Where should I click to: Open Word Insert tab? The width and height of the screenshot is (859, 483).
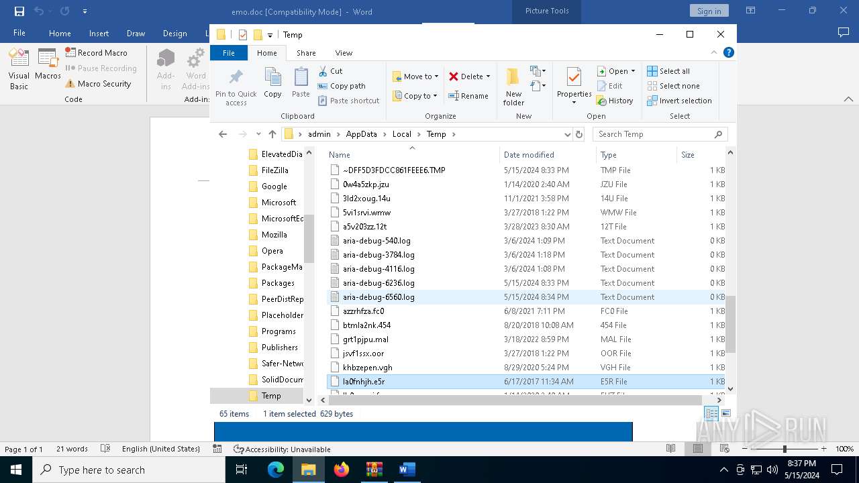coord(99,33)
